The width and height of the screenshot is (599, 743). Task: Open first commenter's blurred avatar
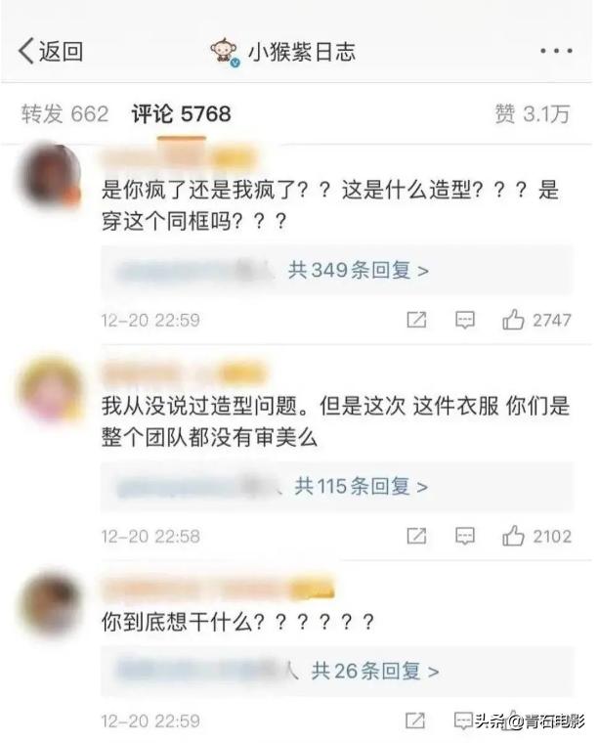tap(48, 176)
